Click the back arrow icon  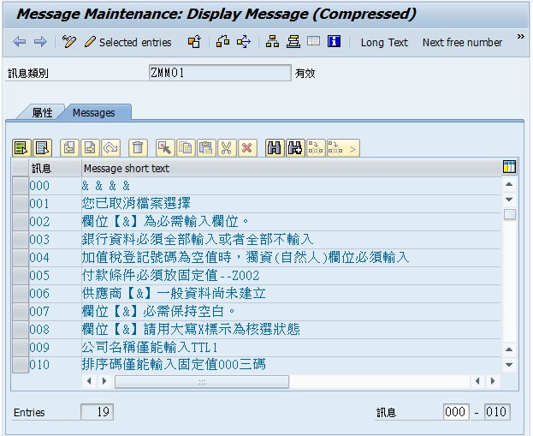point(20,42)
